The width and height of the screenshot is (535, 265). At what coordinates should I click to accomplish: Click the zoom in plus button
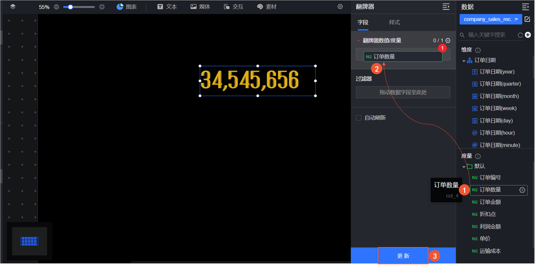click(x=102, y=7)
